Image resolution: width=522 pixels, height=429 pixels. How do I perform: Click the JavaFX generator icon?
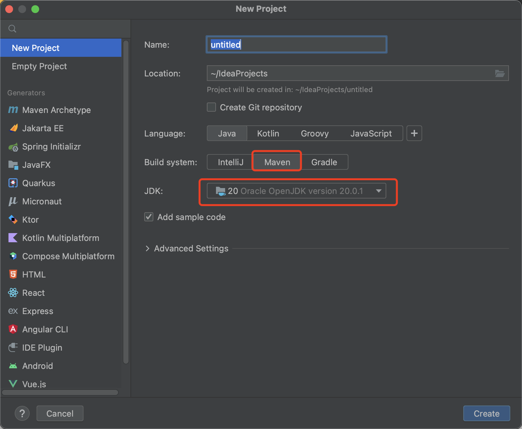click(13, 165)
